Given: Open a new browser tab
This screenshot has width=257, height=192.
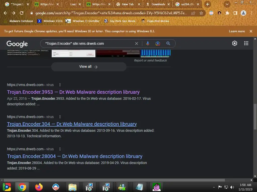Looking at the screenshot, I should pos(208,4).
